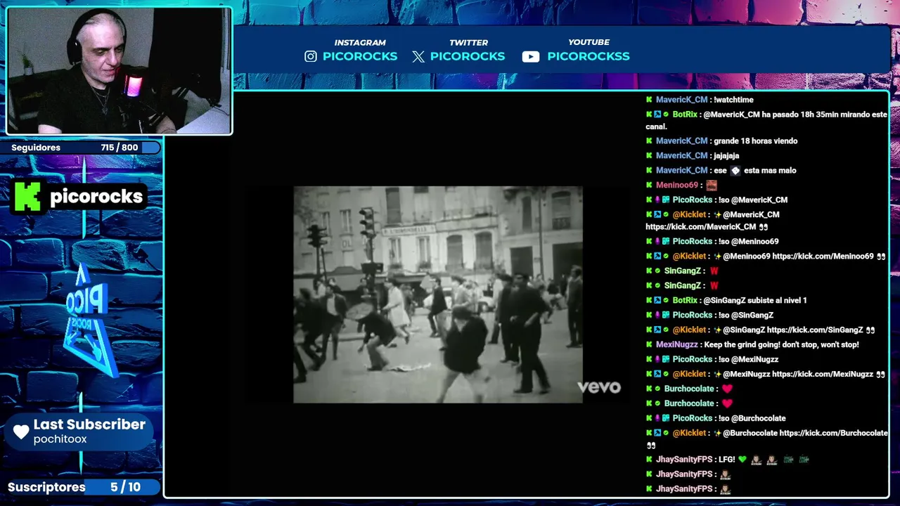900x506 pixels.
Task: Click BotRix username on 18h 35min message
Action: click(685, 115)
